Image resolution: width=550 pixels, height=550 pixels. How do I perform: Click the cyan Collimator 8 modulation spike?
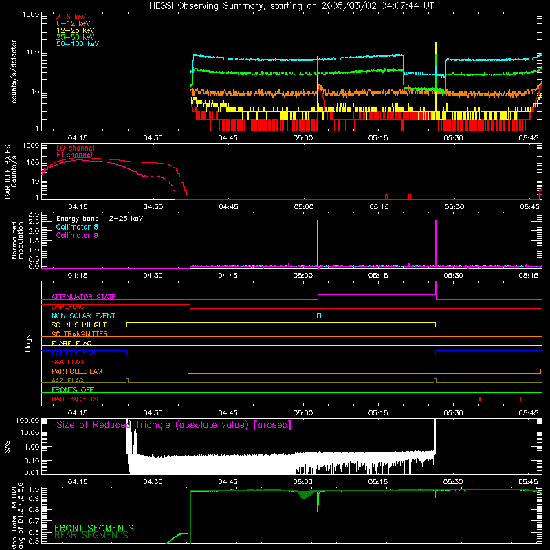tap(318, 243)
